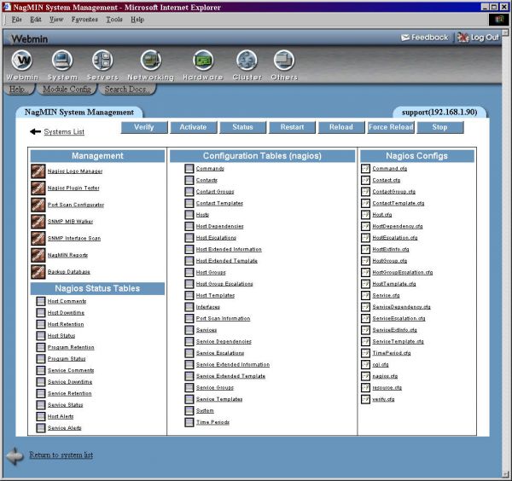This screenshot has width=512, height=481.
Task: Select the Hardware category icon
Action: point(202,61)
